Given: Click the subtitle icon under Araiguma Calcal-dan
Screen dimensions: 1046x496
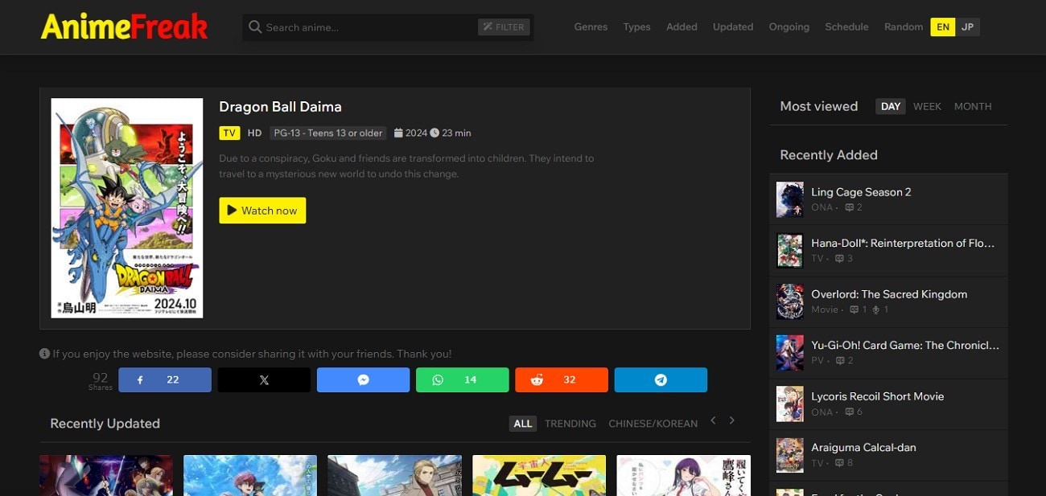Looking at the screenshot, I should click(x=839, y=463).
